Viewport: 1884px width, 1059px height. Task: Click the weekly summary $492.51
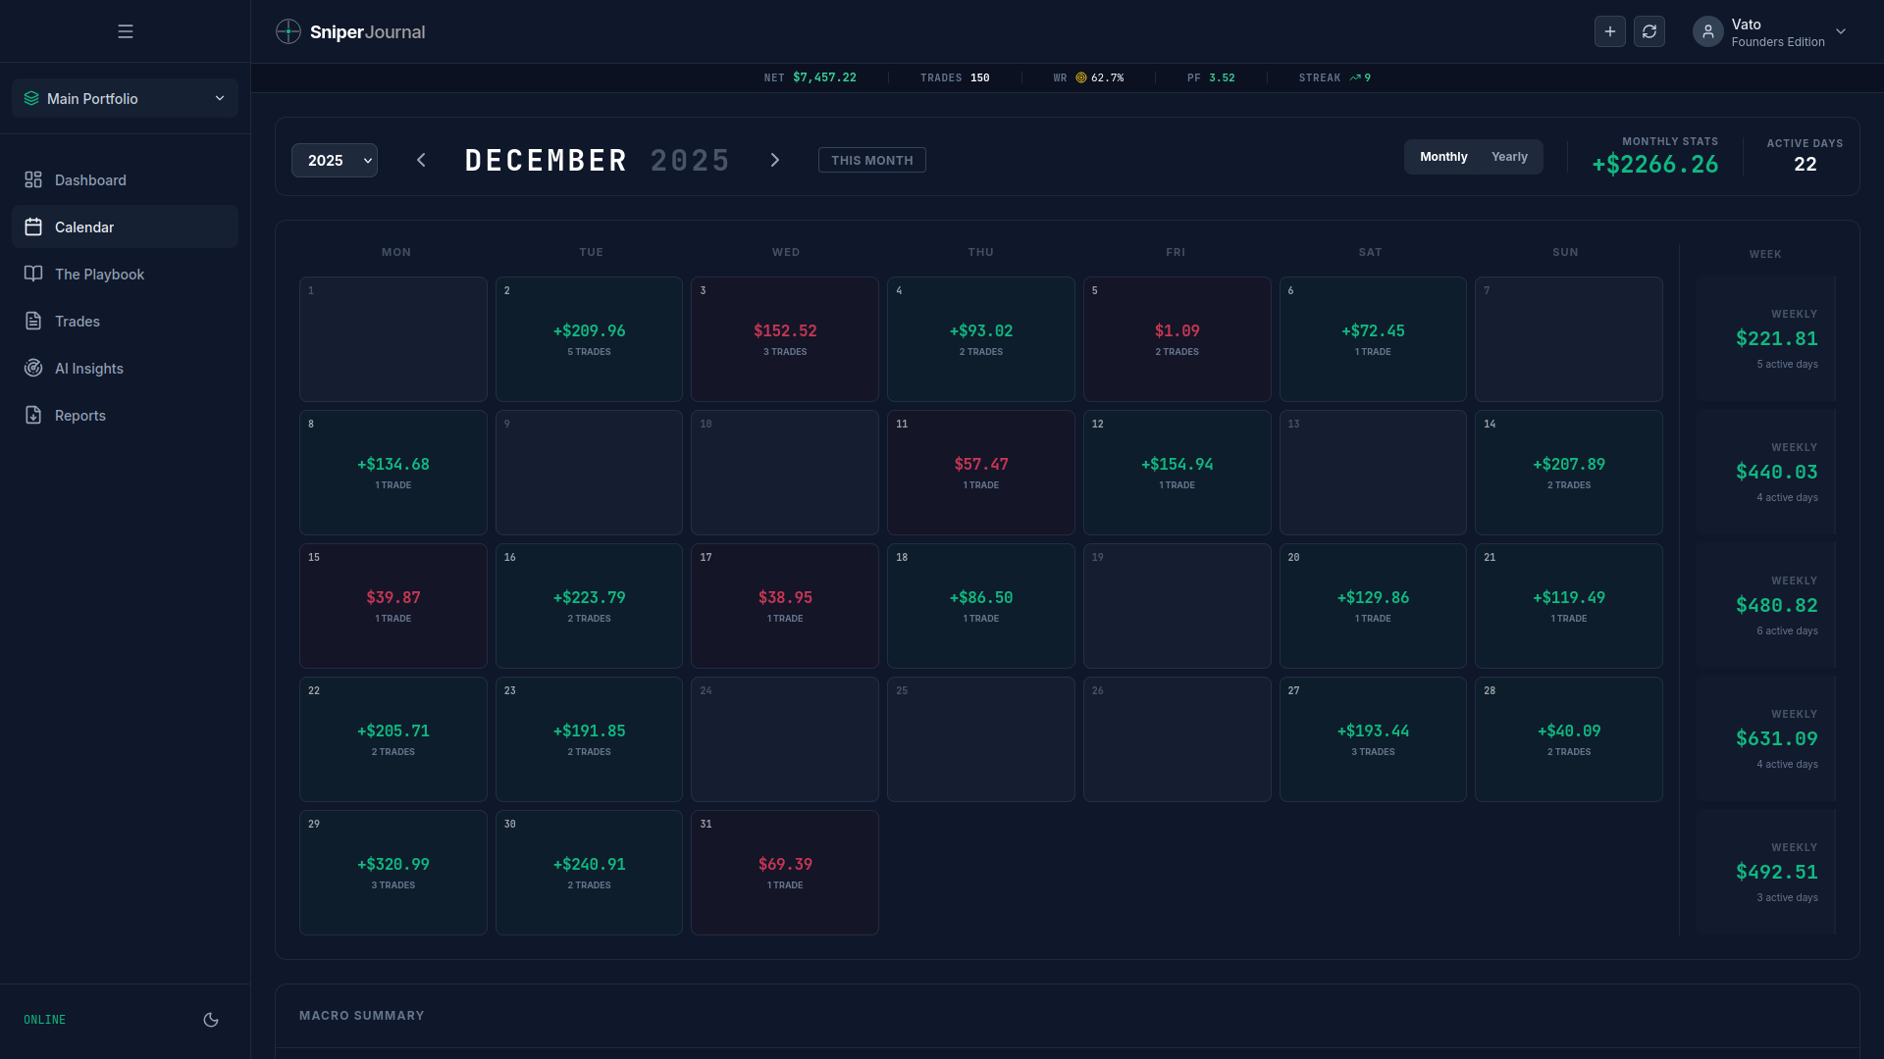(x=1766, y=873)
